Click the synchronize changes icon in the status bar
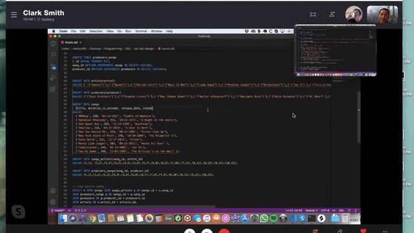 69,210
